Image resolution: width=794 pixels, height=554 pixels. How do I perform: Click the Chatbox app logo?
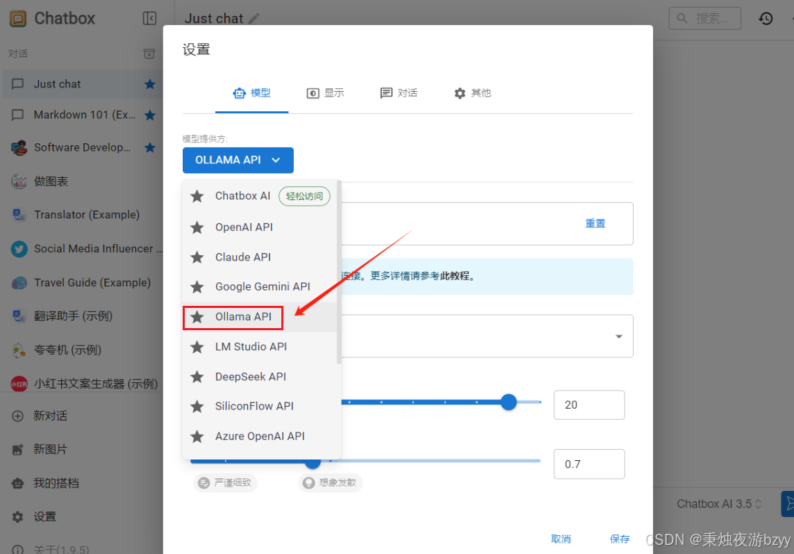point(18,19)
